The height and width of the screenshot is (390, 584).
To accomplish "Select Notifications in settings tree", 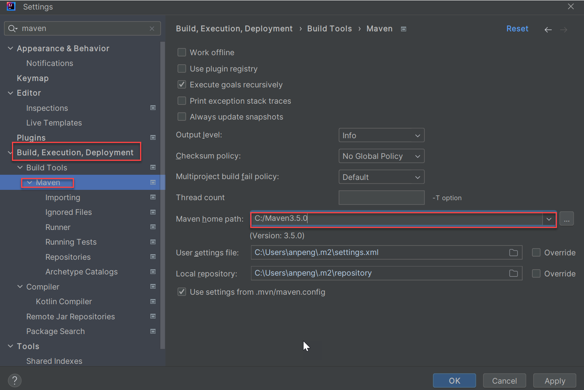I will pos(50,63).
